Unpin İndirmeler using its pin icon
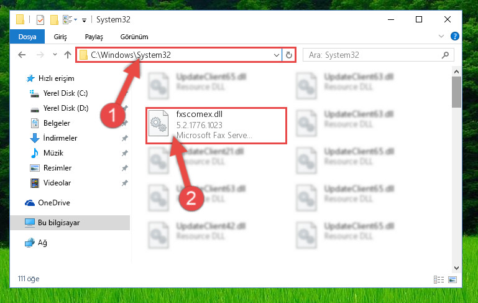The image size is (478, 303). click(125, 138)
